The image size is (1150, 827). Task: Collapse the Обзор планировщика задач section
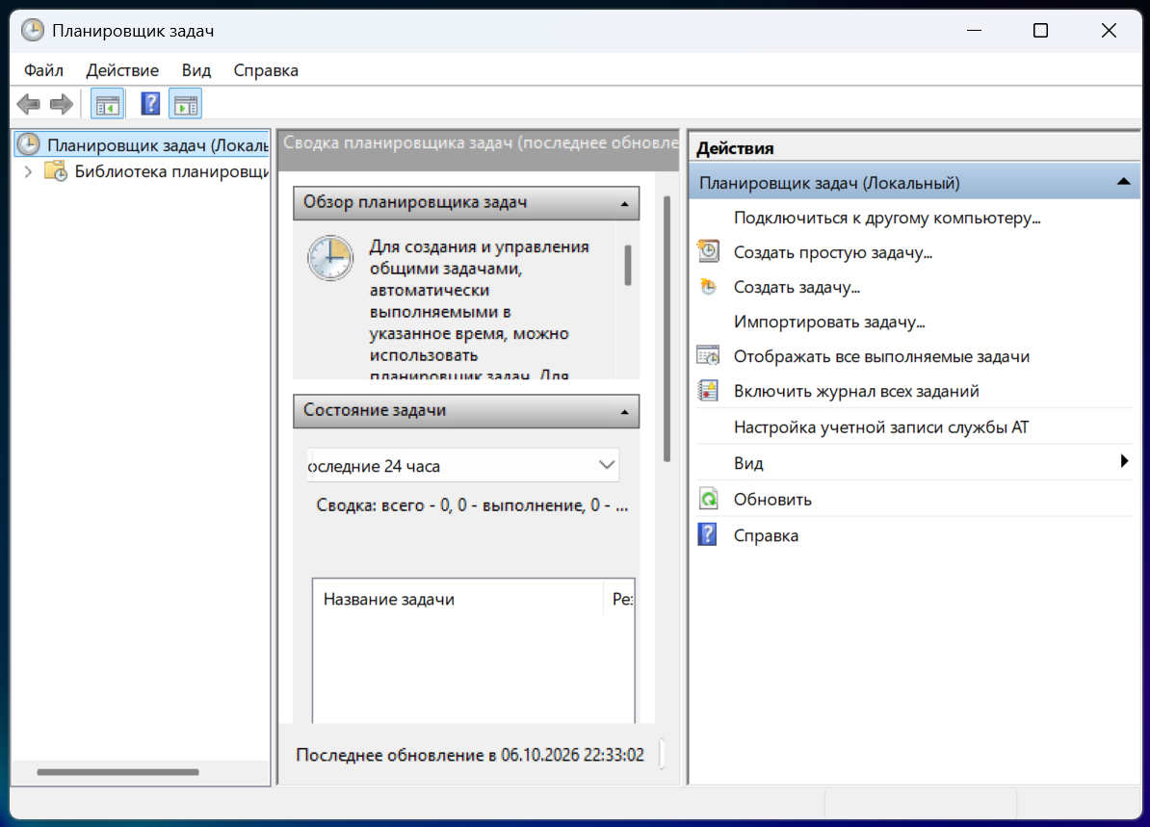pyautogui.click(x=624, y=203)
